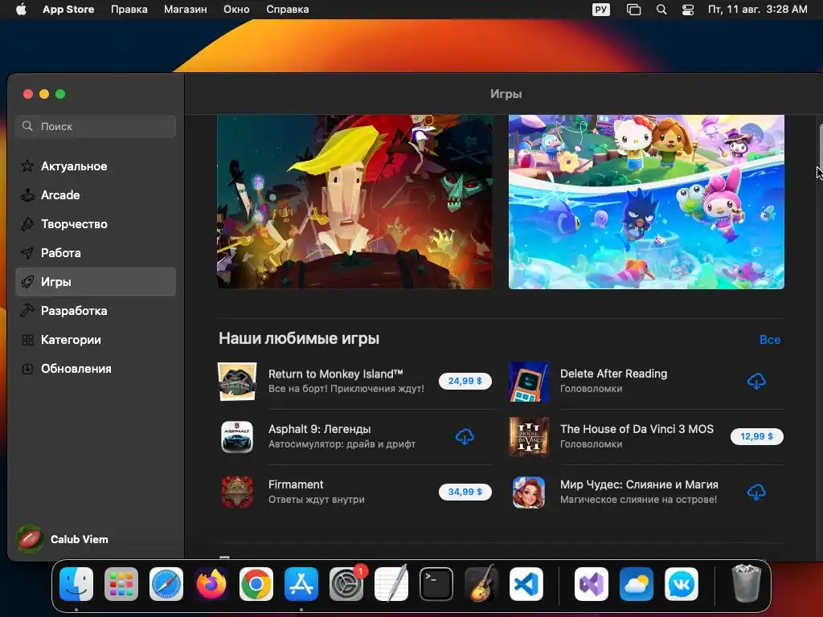Image resolution: width=823 pixels, height=617 pixels.
Task: Open Категории in the sidebar
Action: pyautogui.click(x=96, y=340)
